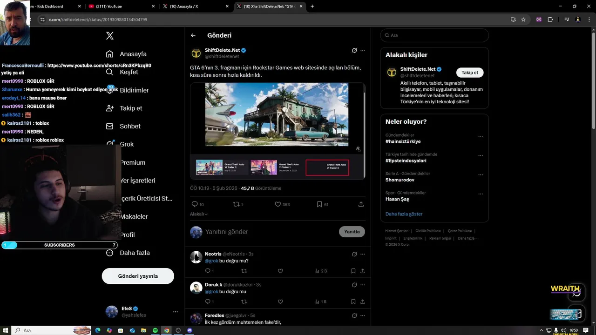This screenshot has height=335, width=596.
Task: Reply to Doruk λ comment
Action: (x=210, y=301)
